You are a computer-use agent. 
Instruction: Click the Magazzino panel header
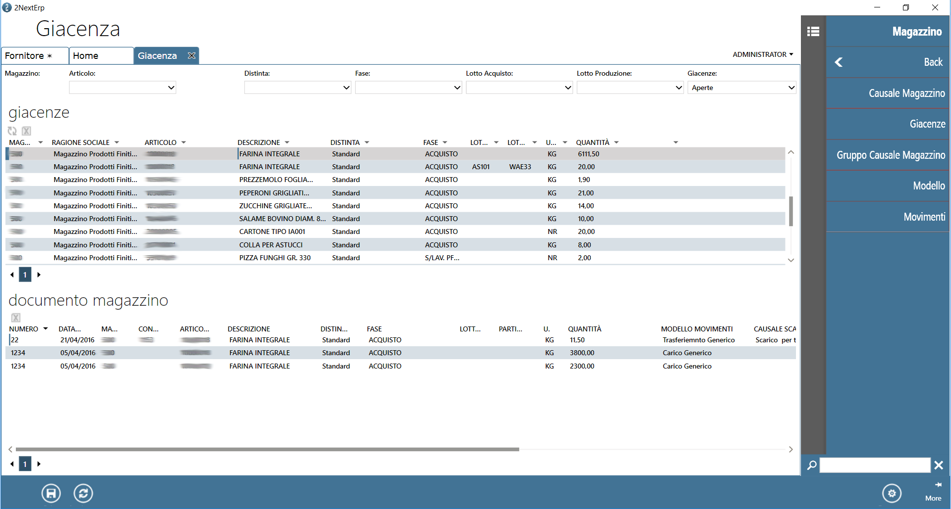tap(888, 32)
